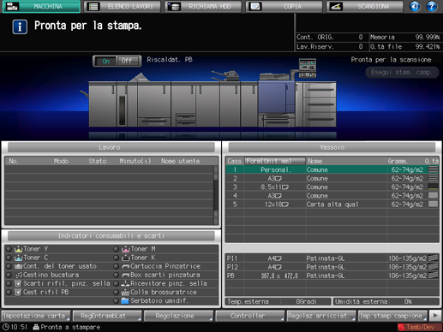Click the Lavoro list scrollbar
Viewport: 443px width, 332px height.
click(x=216, y=195)
